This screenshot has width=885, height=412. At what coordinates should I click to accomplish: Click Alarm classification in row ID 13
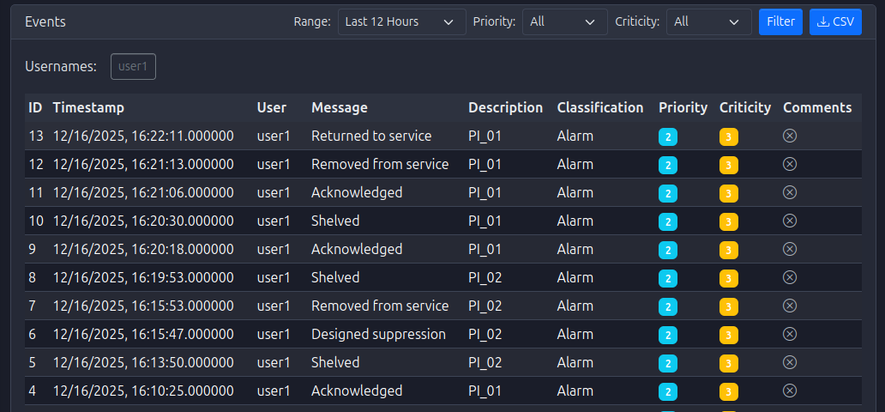point(575,136)
